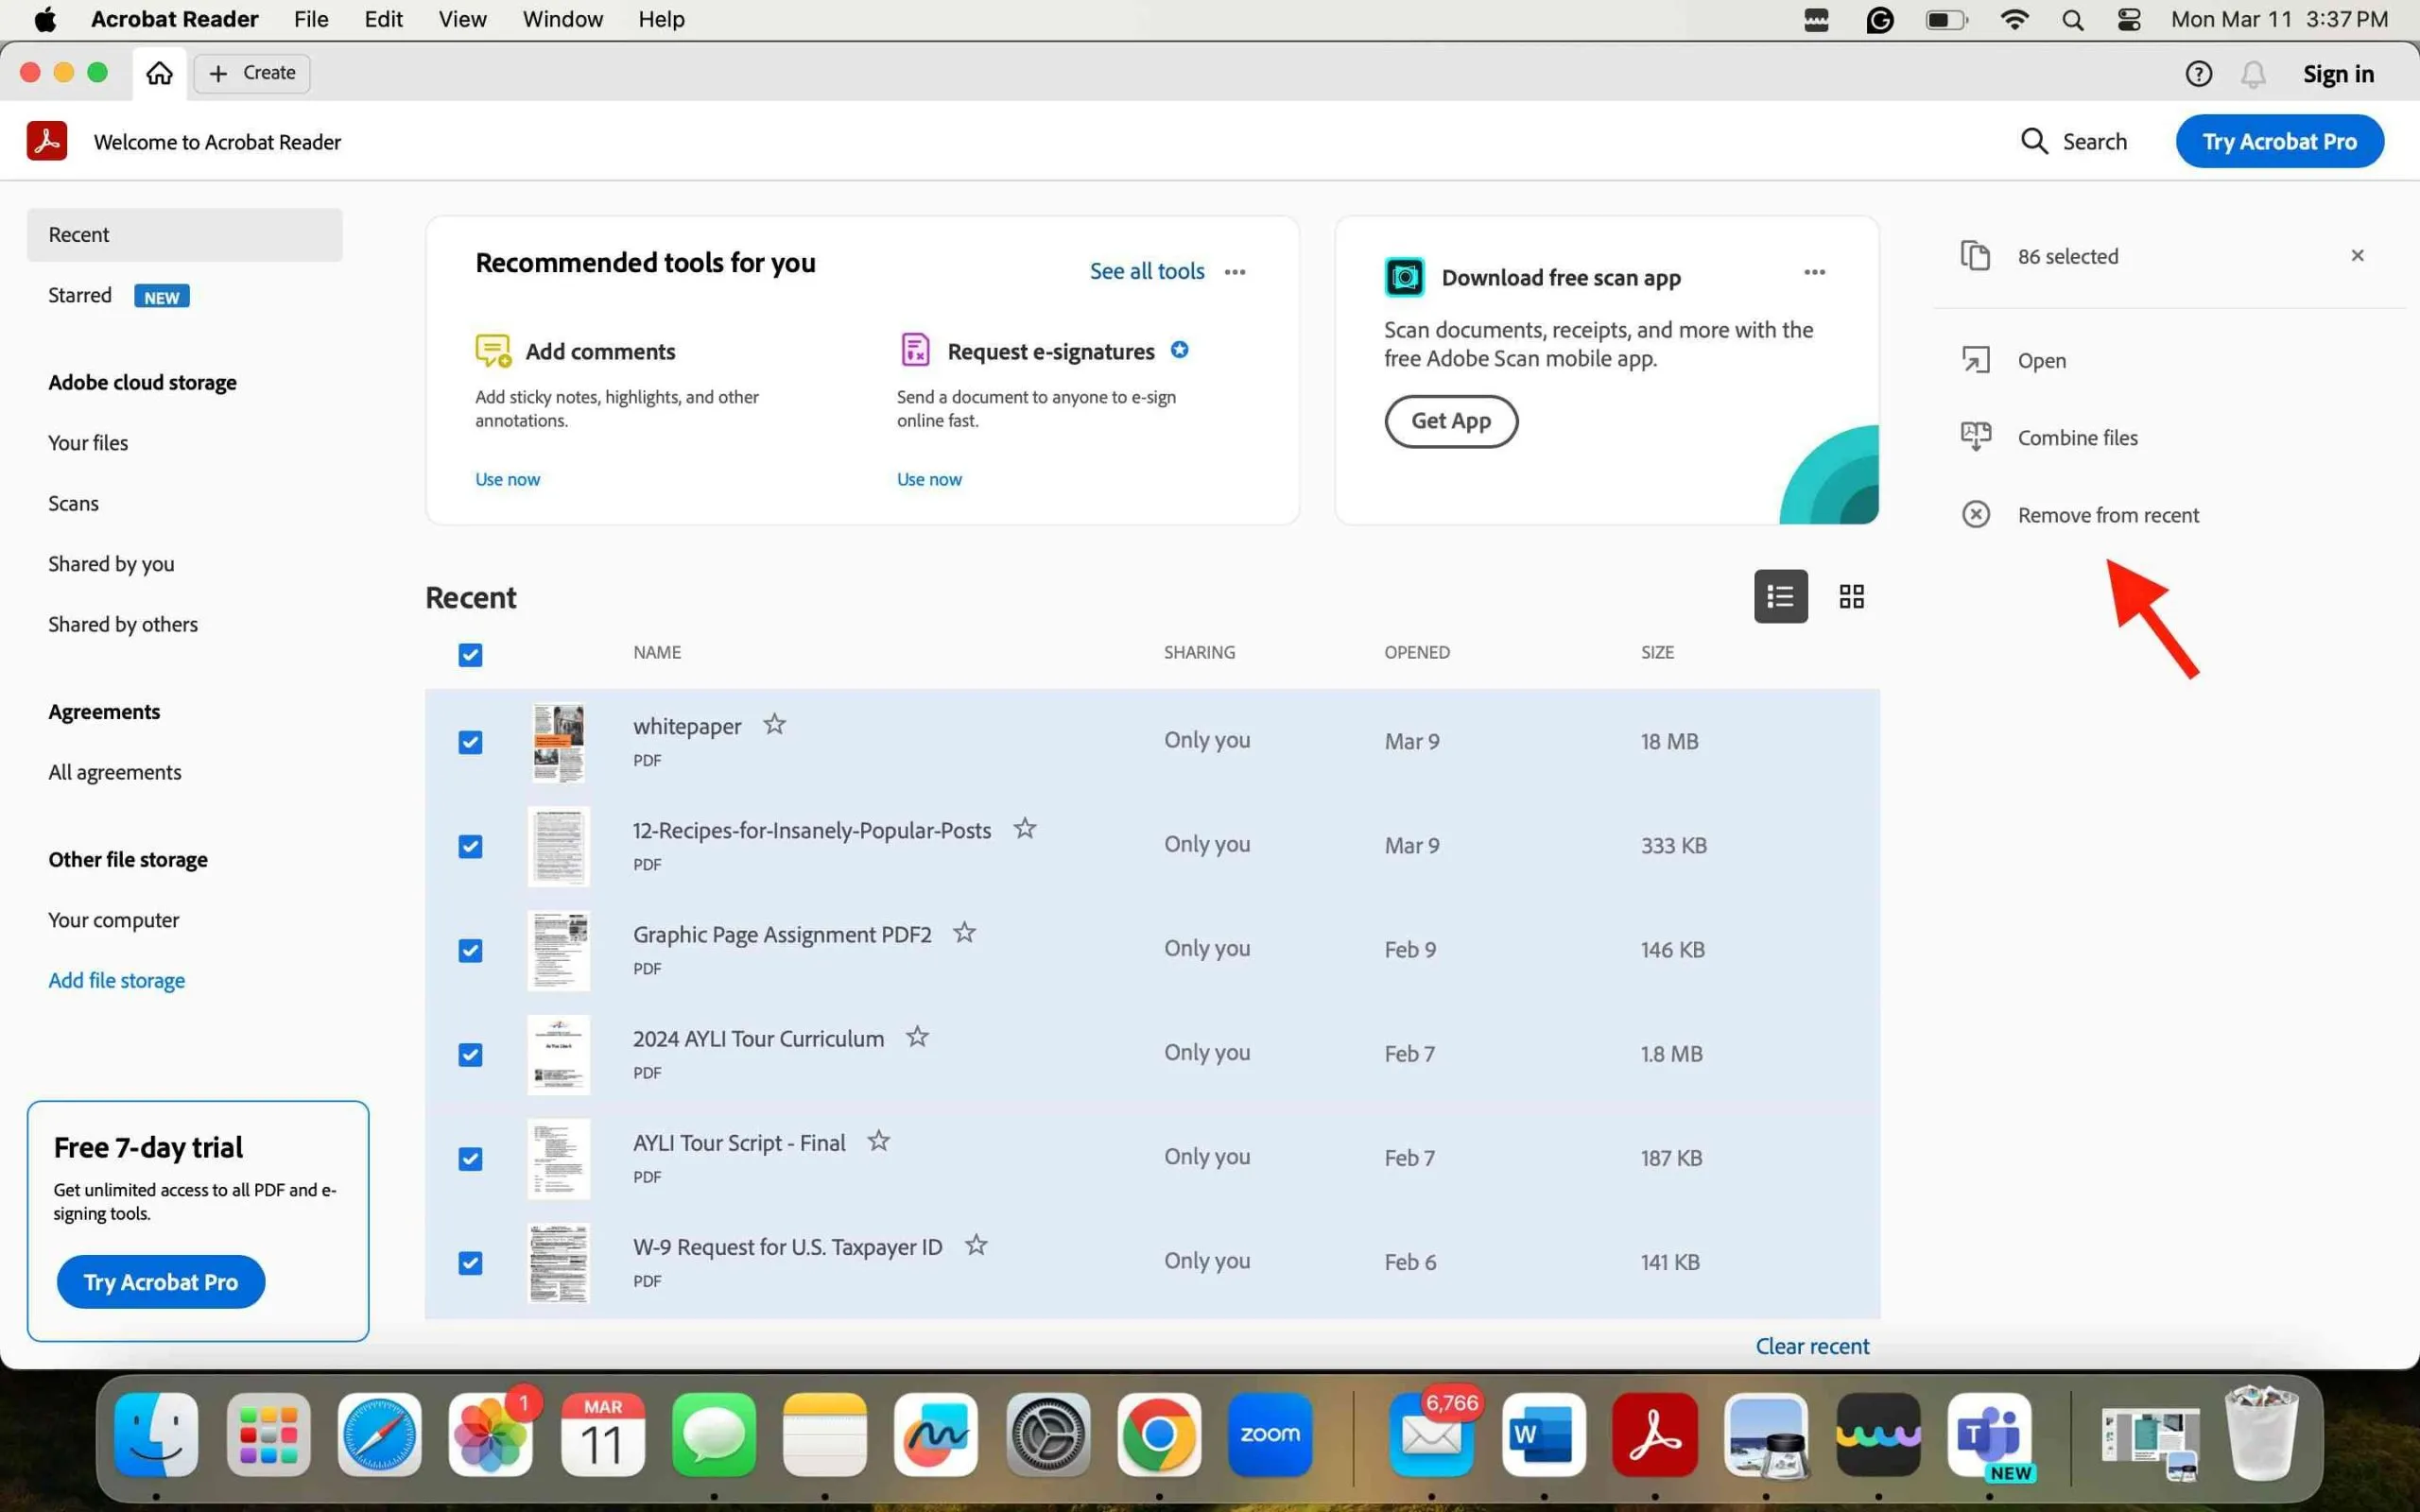Expand the Other file storage section

[128, 859]
